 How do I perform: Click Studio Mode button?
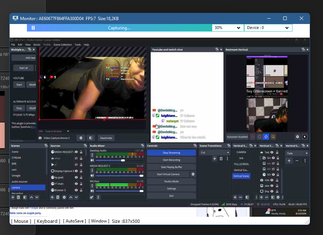click(x=171, y=182)
